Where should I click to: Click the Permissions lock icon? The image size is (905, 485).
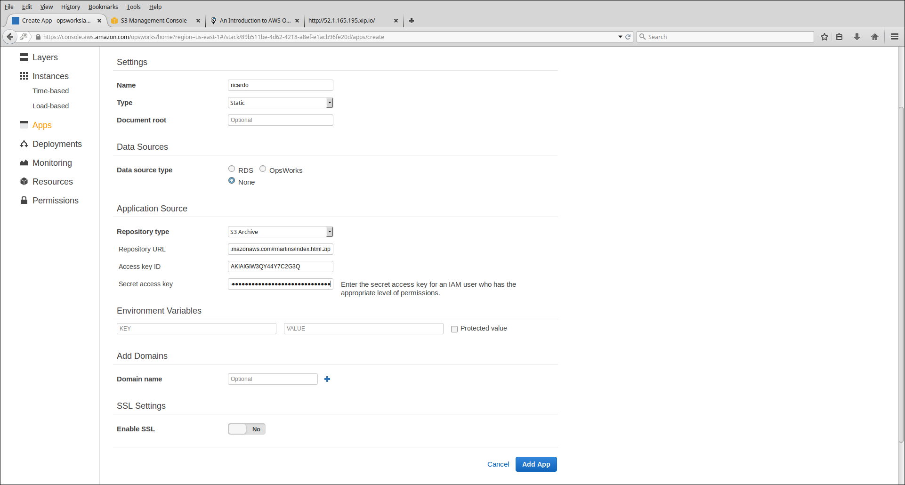24,201
